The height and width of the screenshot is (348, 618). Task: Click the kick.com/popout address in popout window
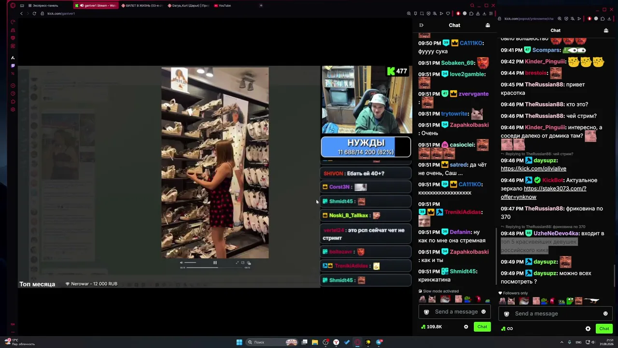click(x=529, y=19)
